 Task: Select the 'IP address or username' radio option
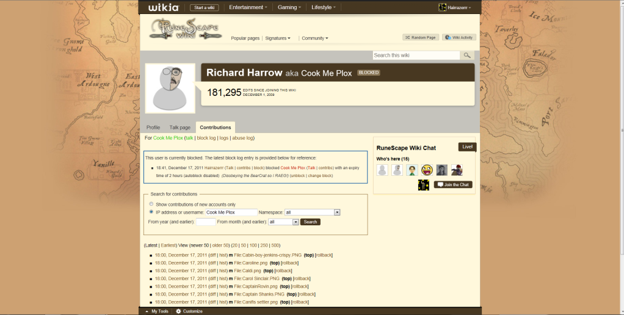pyautogui.click(x=151, y=212)
